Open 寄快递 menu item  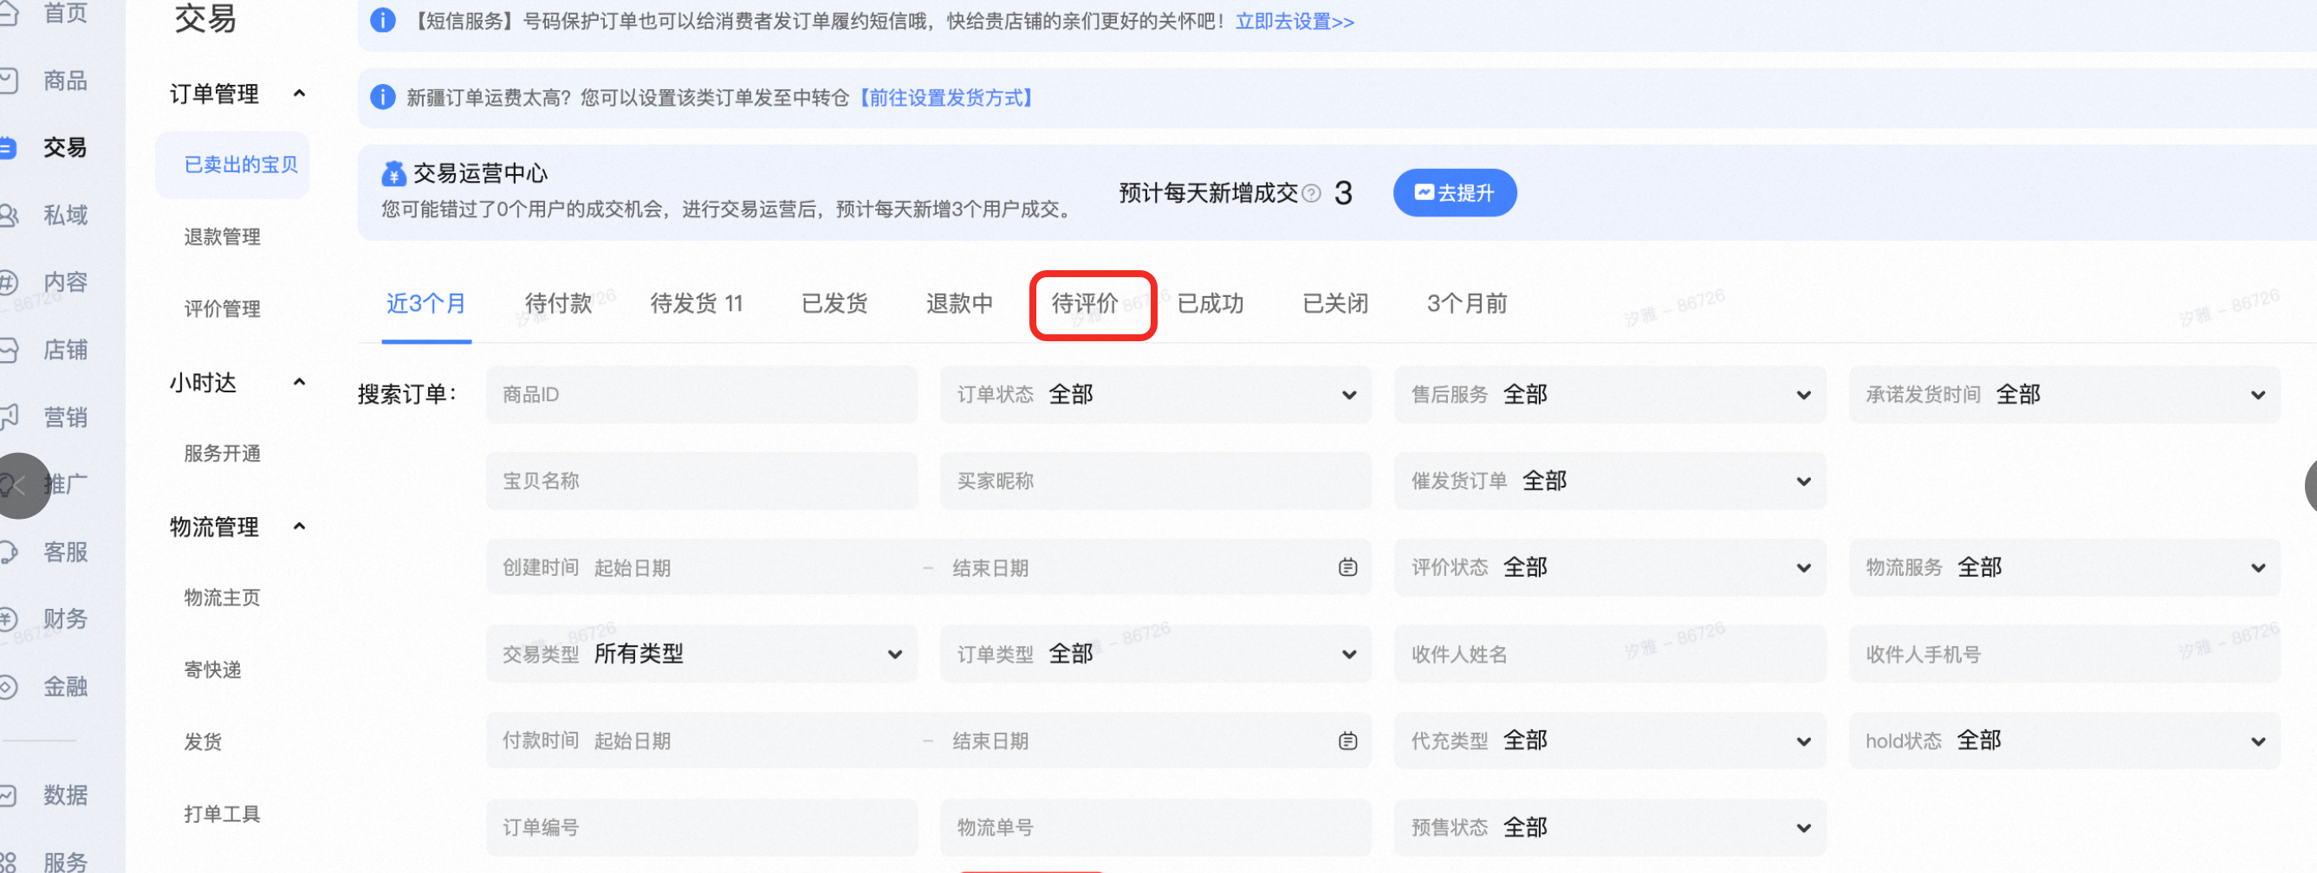click(x=213, y=669)
